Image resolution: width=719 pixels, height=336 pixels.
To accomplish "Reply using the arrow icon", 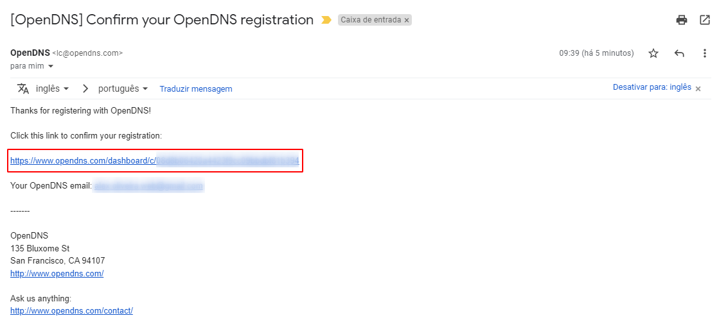I will [x=679, y=54].
